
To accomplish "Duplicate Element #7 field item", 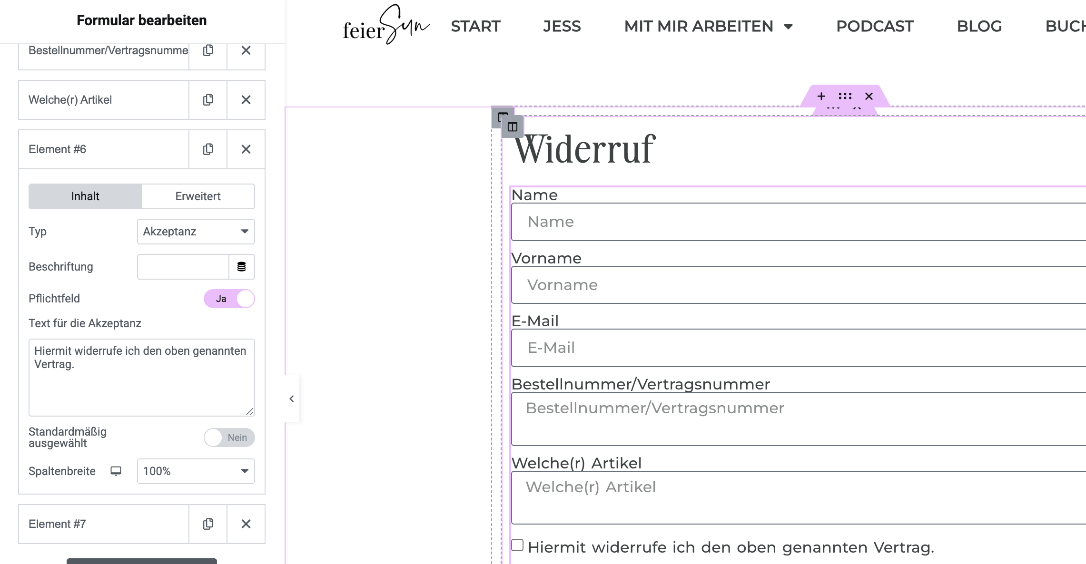I will [x=208, y=524].
